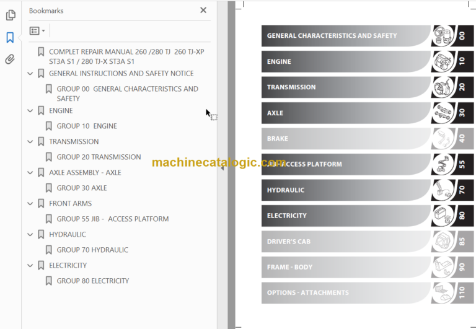This screenshot has width=476, height=329.
Task: Click the attachments icon for section 110
Action: pos(443,293)
